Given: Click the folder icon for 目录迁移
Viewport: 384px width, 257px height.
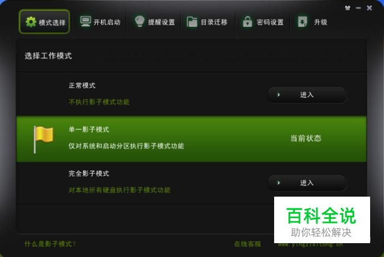Looking at the screenshot, I should (x=192, y=22).
